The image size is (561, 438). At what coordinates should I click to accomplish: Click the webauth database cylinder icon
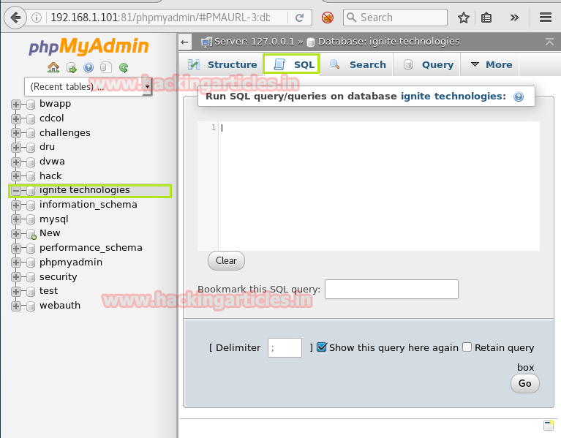tap(31, 306)
